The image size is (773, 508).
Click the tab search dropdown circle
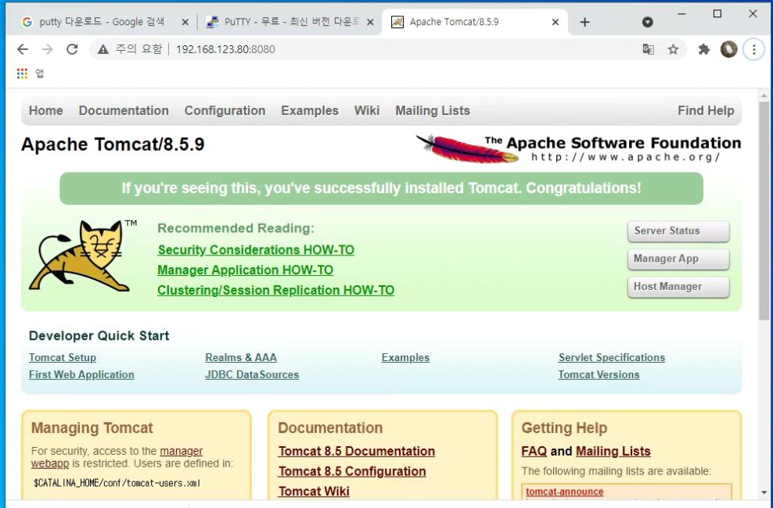pos(648,22)
